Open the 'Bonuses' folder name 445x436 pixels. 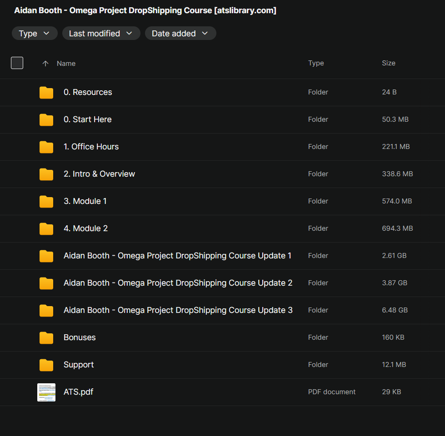click(x=80, y=337)
